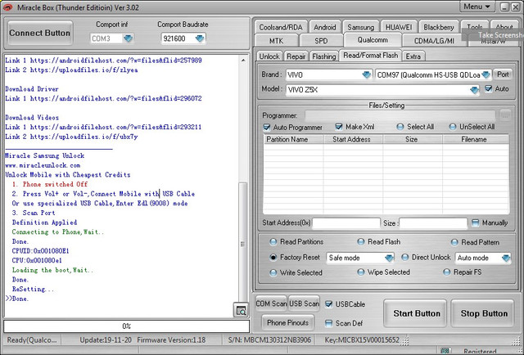The width and height of the screenshot is (524, 355).
Task: Click the log scrollbar up arrow
Action: (x=243, y=61)
